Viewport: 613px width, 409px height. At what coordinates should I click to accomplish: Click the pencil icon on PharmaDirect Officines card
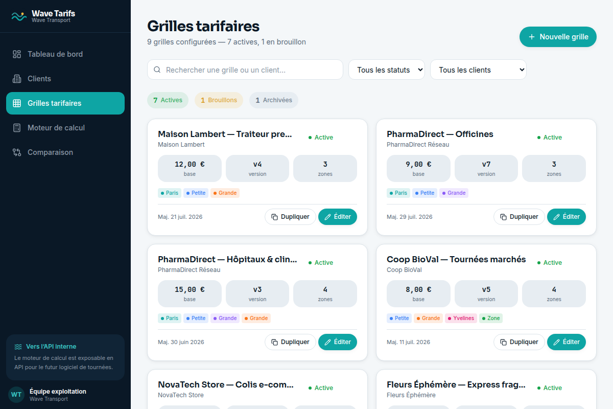tap(557, 217)
